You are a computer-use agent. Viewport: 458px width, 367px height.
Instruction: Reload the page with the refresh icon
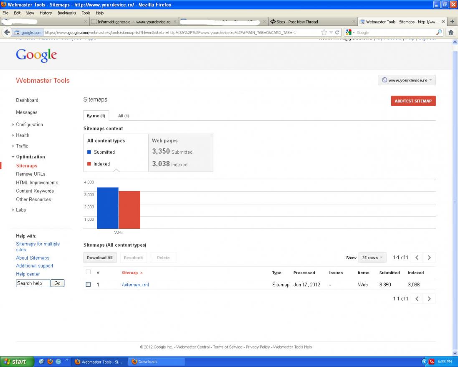tap(337, 33)
